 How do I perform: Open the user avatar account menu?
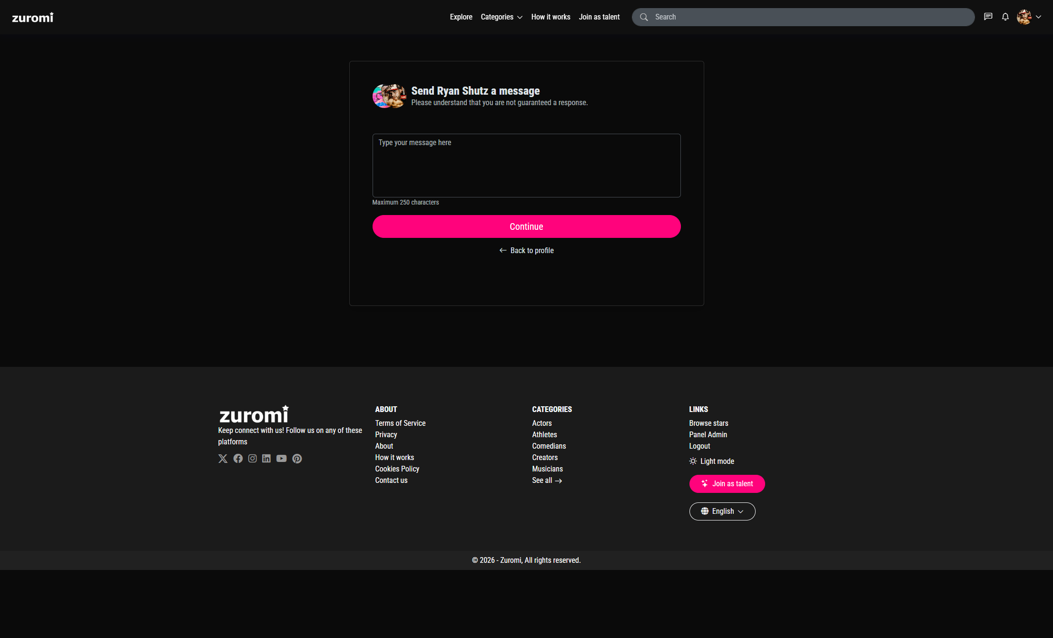[1029, 17]
